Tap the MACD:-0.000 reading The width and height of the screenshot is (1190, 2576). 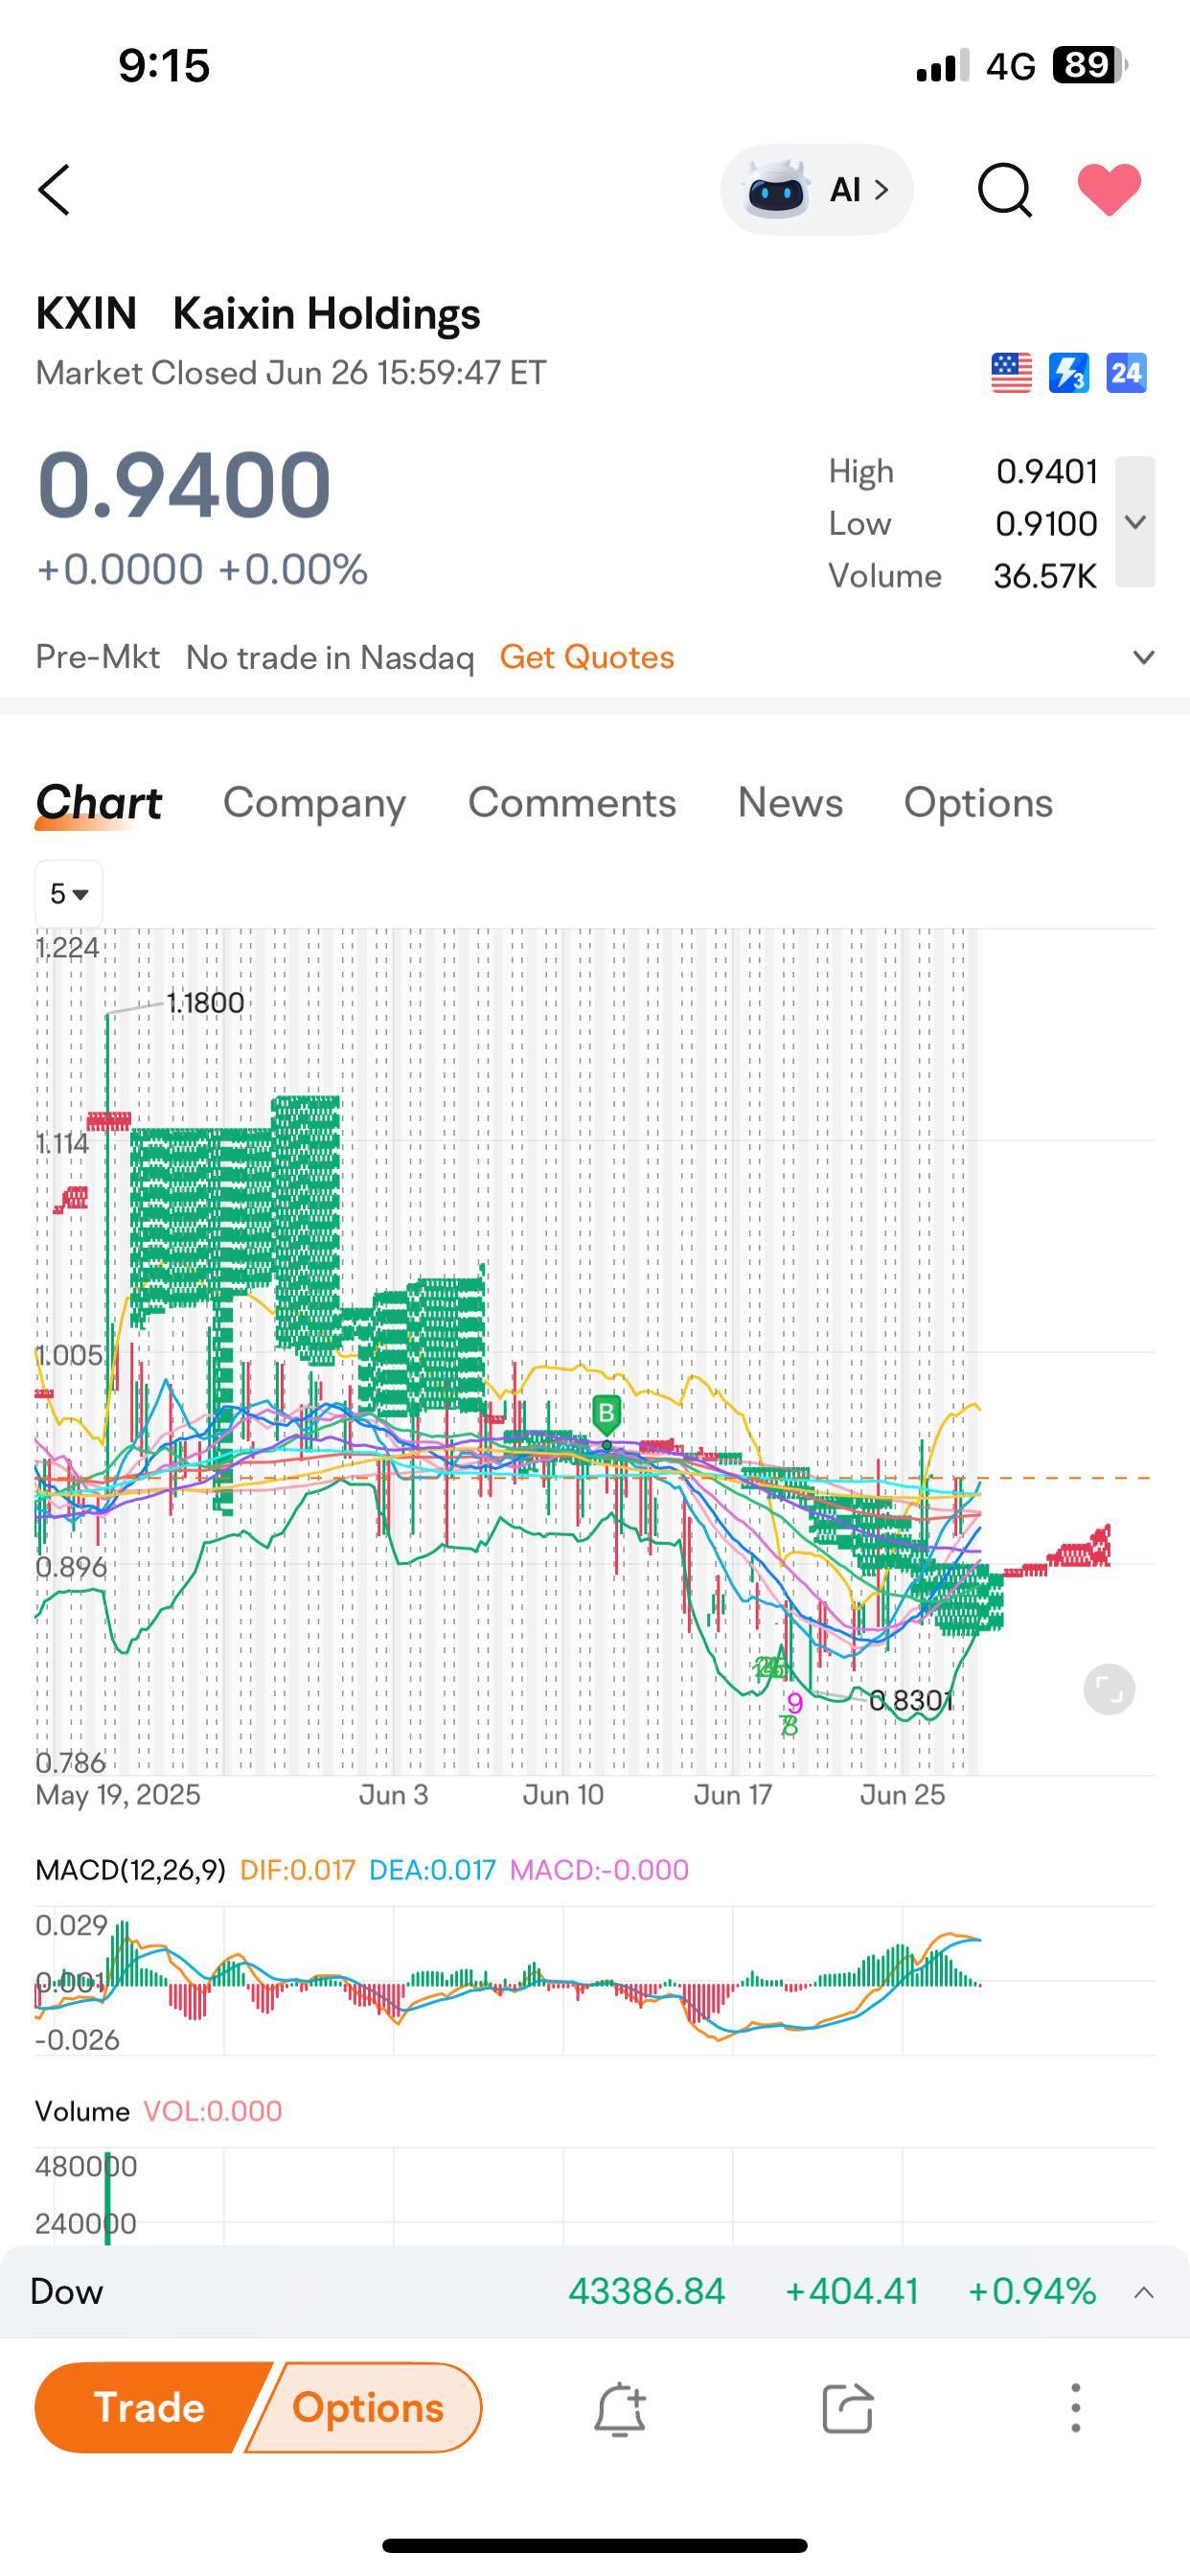[599, 1870]
